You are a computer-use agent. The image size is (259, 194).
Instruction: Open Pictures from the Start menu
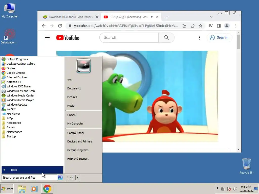click(72, 97)
